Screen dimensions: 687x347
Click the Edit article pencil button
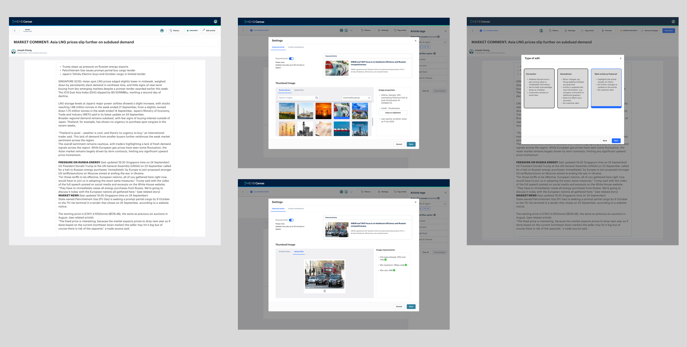(x=209, y=31)
